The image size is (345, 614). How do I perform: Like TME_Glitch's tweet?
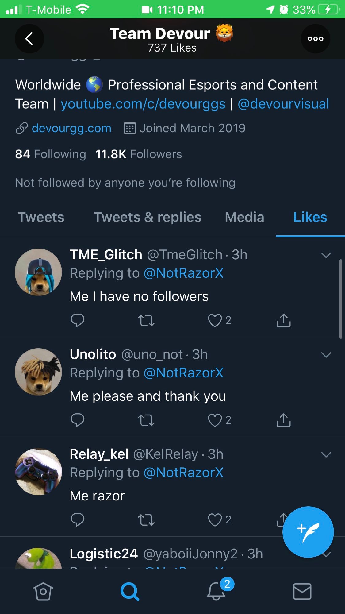click(x=215, y=320)
